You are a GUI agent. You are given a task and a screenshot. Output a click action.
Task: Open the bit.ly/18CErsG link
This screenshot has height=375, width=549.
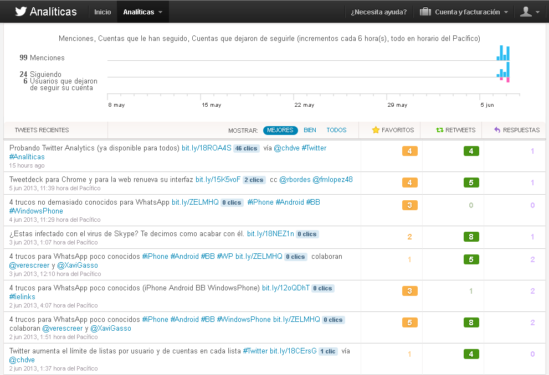293,351
